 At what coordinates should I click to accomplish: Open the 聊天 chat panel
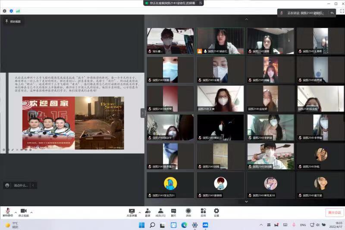click(x=173, y=211)
